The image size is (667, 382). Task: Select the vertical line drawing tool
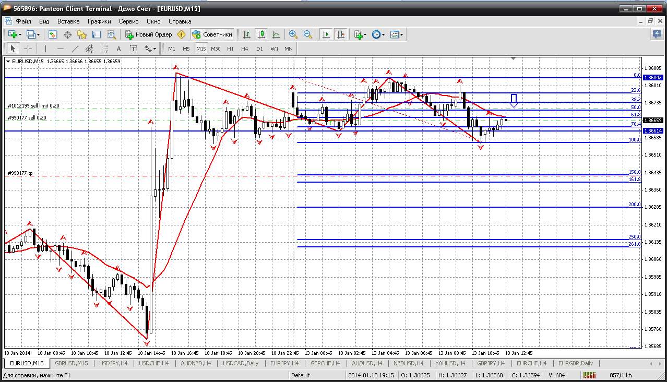pyautogui.click(x=46, y=49)
